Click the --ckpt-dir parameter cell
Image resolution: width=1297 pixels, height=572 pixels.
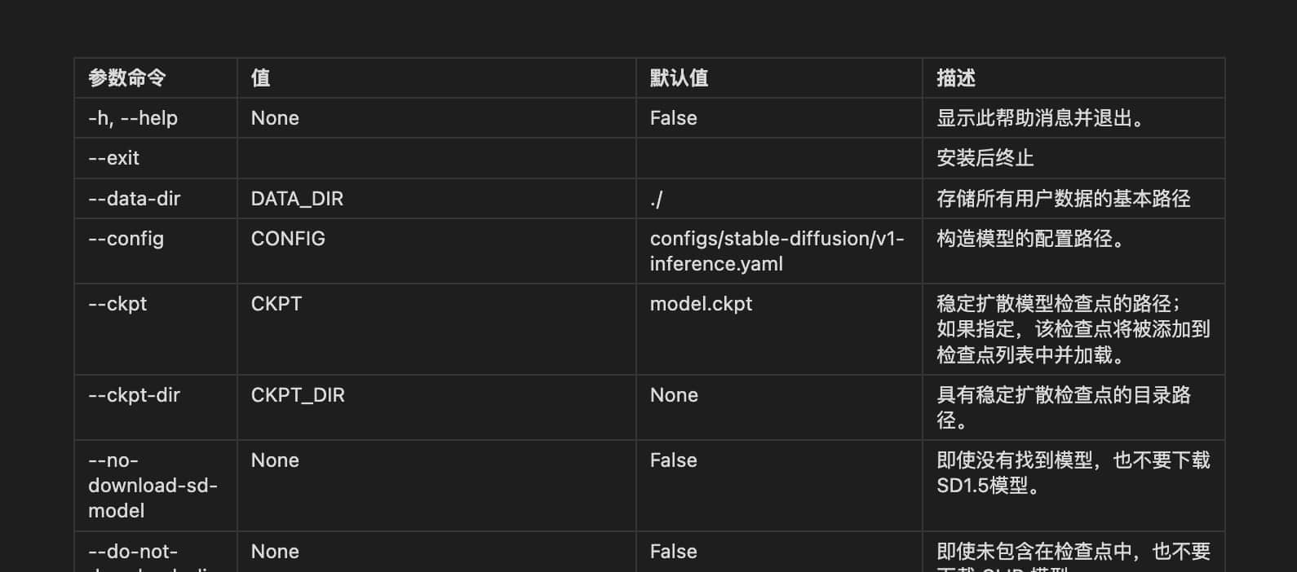[x=135, y=395]
